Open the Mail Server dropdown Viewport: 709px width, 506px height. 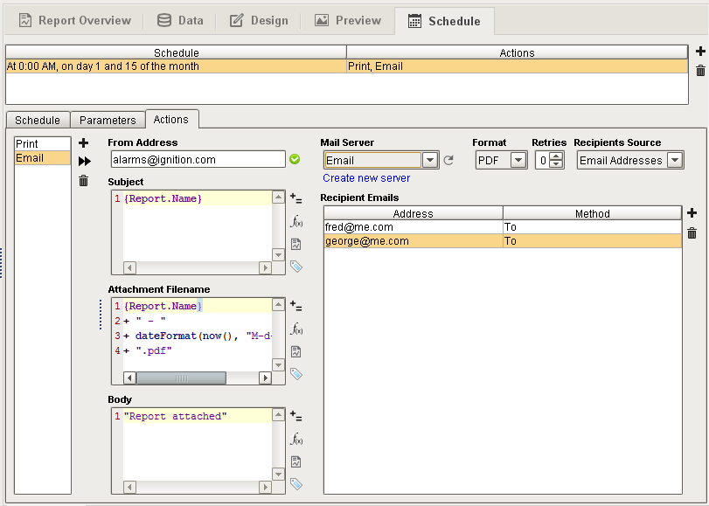click(x=430, y=160)
